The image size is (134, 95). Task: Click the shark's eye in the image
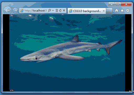point(36,58)
